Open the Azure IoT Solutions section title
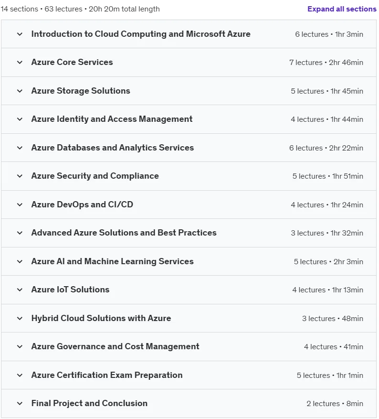This screenshot has height=419, width=379. pos(70,290)
